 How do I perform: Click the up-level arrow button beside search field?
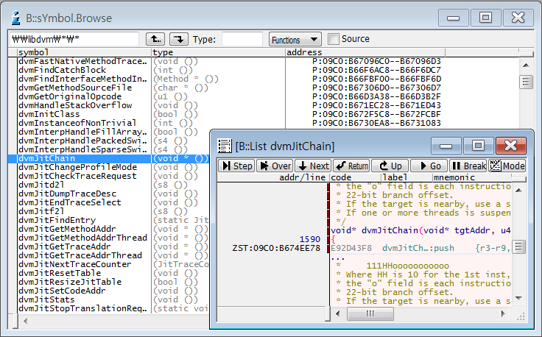click(x=155, y=39)
